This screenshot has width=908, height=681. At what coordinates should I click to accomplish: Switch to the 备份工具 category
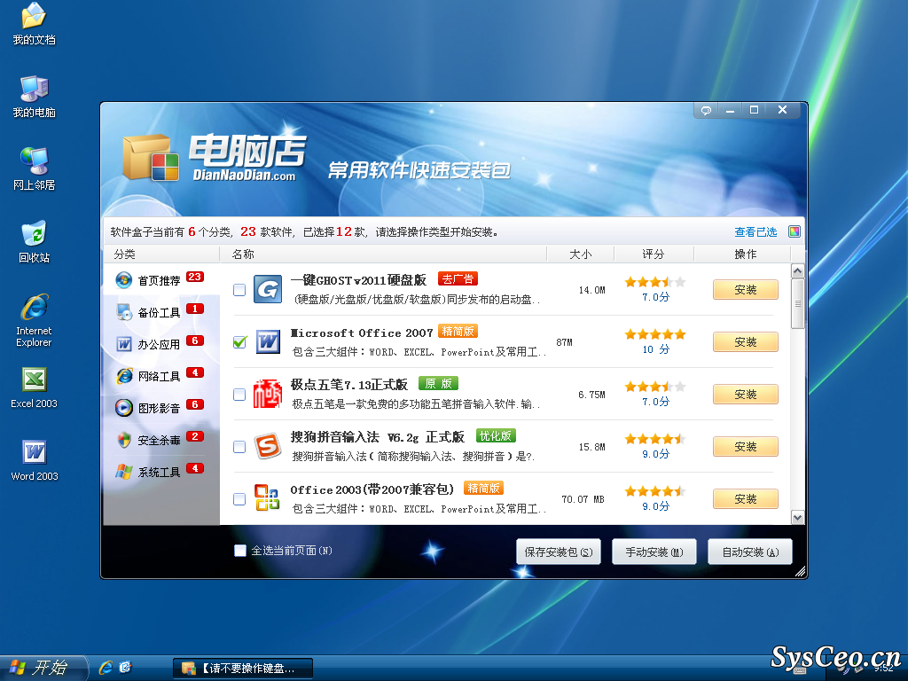pos(161,312)
